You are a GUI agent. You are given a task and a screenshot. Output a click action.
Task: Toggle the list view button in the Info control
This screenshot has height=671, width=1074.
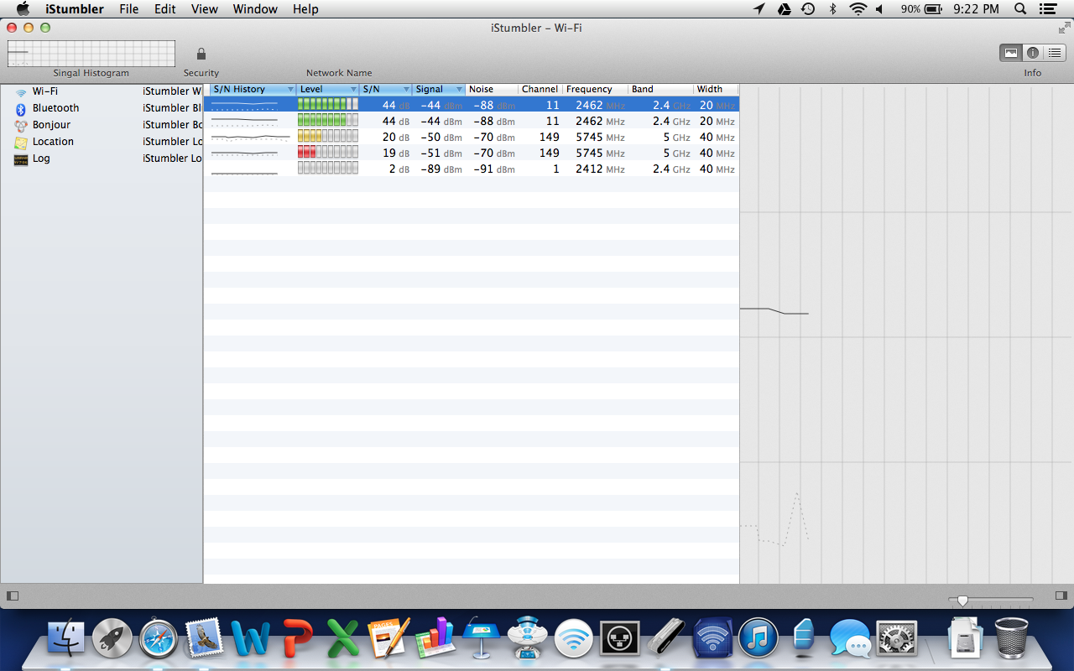point(1055,53)
